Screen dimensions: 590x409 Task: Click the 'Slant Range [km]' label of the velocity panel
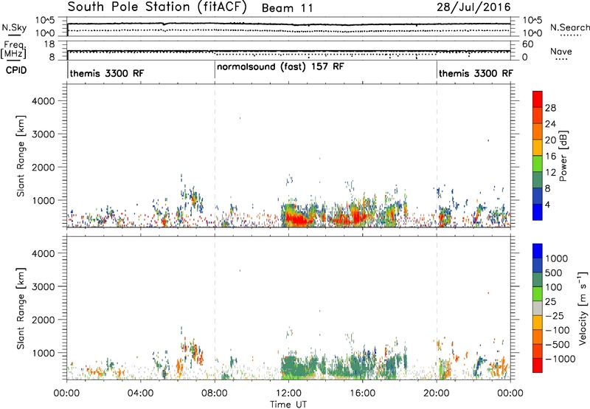tap(21, 309)
